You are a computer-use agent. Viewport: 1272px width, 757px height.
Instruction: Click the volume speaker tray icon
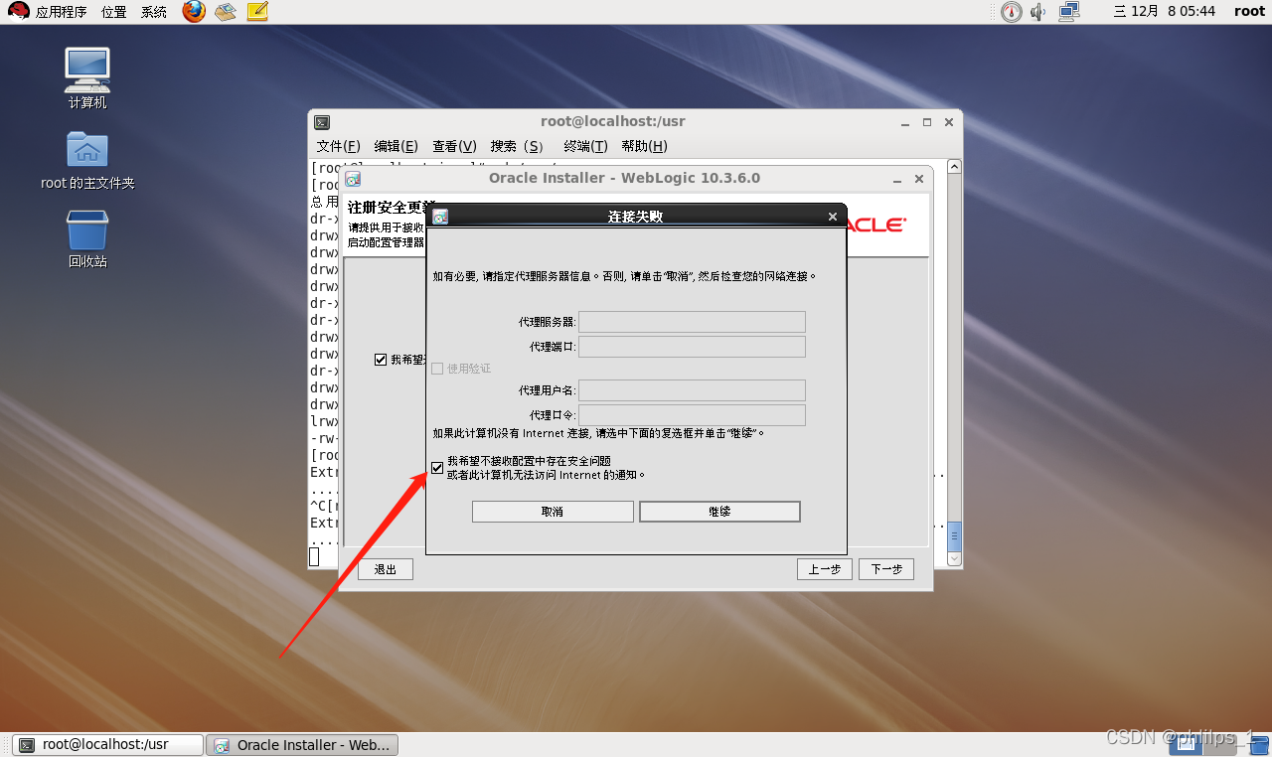pyautogui.click(x=1038, y=12)
